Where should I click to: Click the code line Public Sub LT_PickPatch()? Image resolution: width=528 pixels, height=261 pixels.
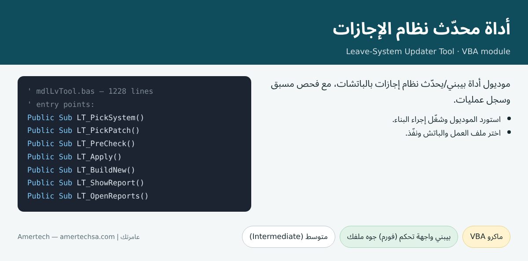coord(84,131)
